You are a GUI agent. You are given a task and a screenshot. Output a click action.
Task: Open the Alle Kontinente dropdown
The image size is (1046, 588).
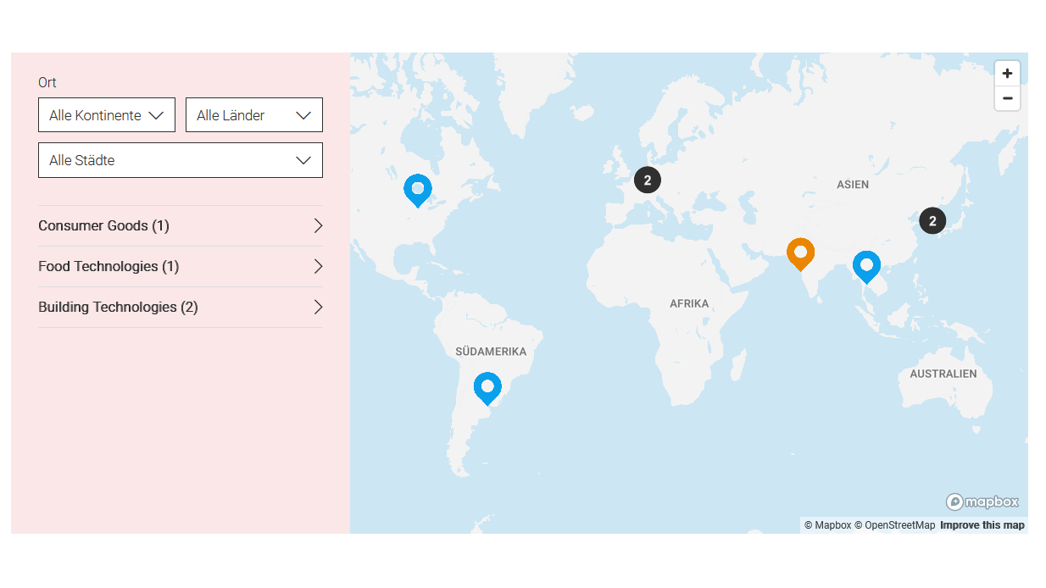(107, 115)
